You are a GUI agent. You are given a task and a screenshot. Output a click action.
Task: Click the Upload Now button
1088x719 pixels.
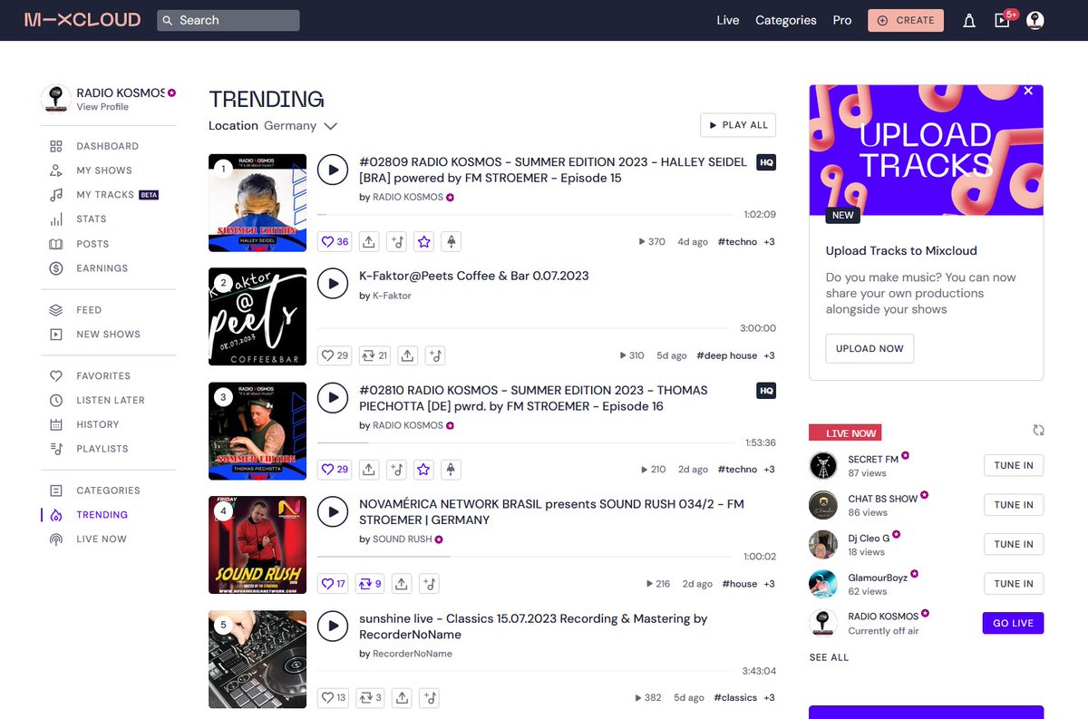(x=869, y=348)
